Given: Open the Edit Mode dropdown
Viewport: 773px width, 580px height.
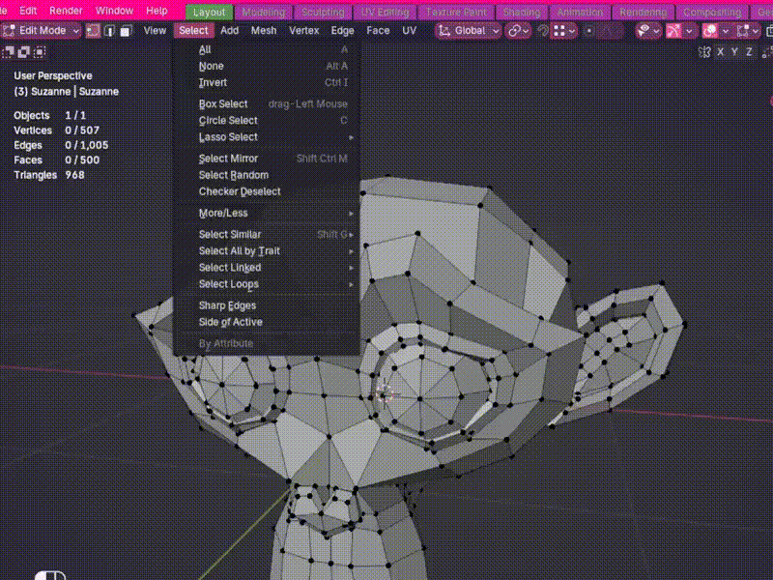Looking at the screenshot, I should (x=41, y=31).
